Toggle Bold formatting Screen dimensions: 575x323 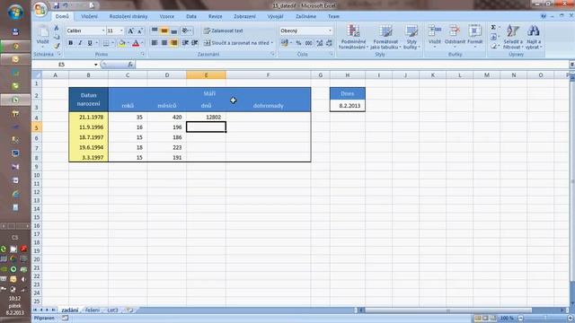[70, 43]
